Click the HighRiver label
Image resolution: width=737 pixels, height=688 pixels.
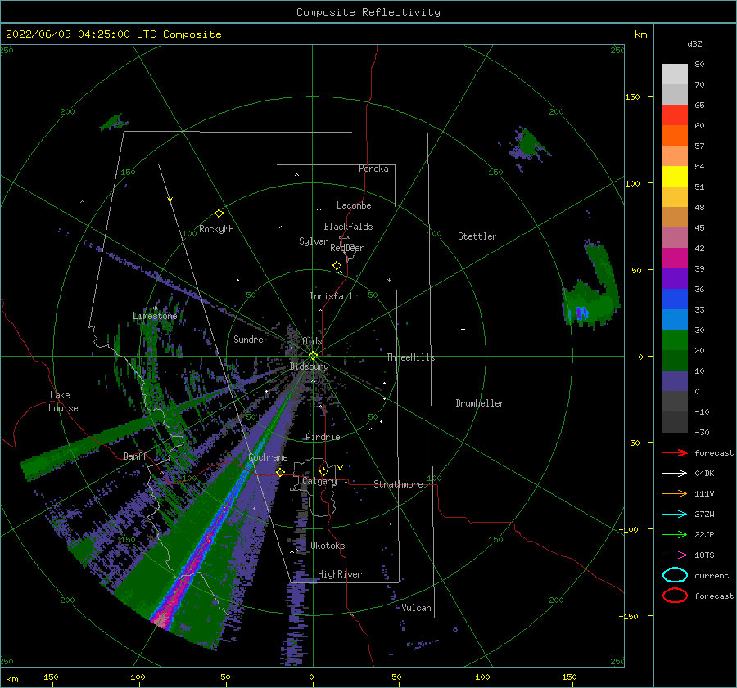(340, 574)
